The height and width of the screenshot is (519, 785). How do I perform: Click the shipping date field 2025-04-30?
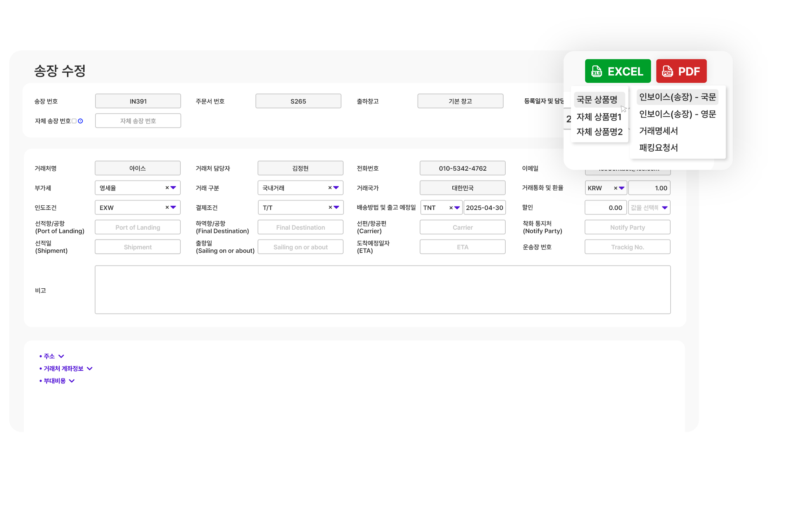pyautogui.click(x=485, y=207)
